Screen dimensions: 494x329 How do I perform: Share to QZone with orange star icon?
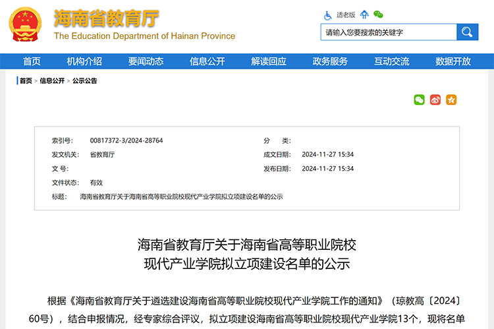point(451,100)
